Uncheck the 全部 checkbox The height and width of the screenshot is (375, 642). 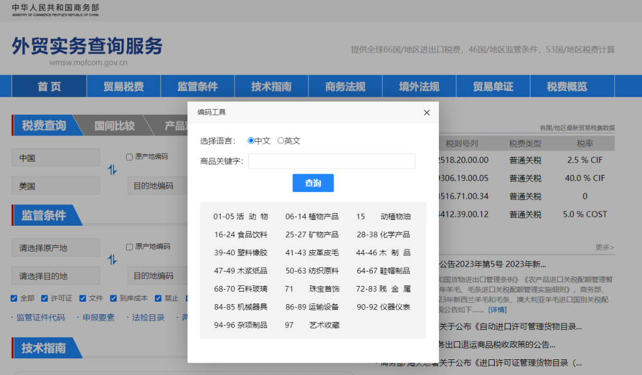[14, 298]
